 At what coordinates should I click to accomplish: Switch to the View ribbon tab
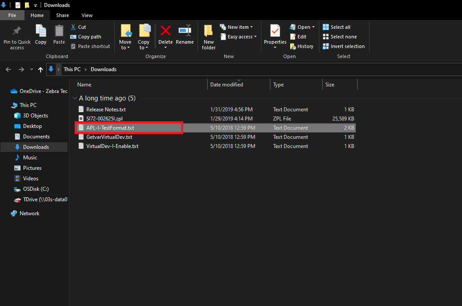pos(87,15)
